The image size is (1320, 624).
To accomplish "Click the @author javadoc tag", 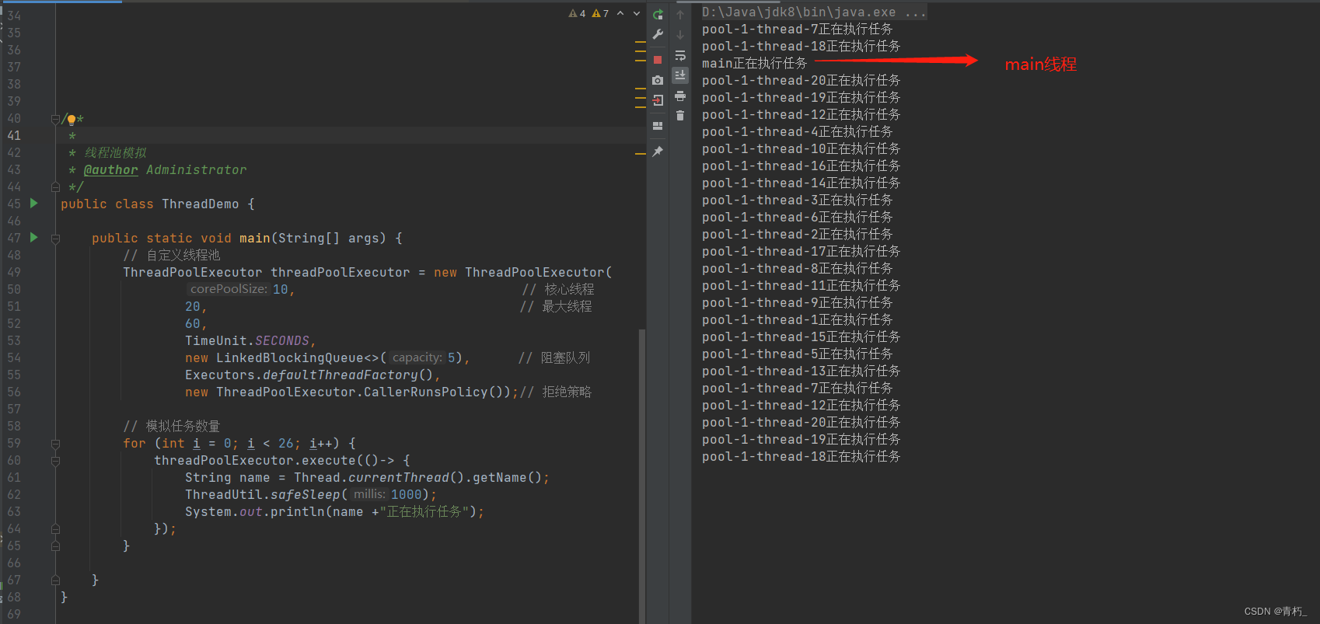I will pos(111,170).
